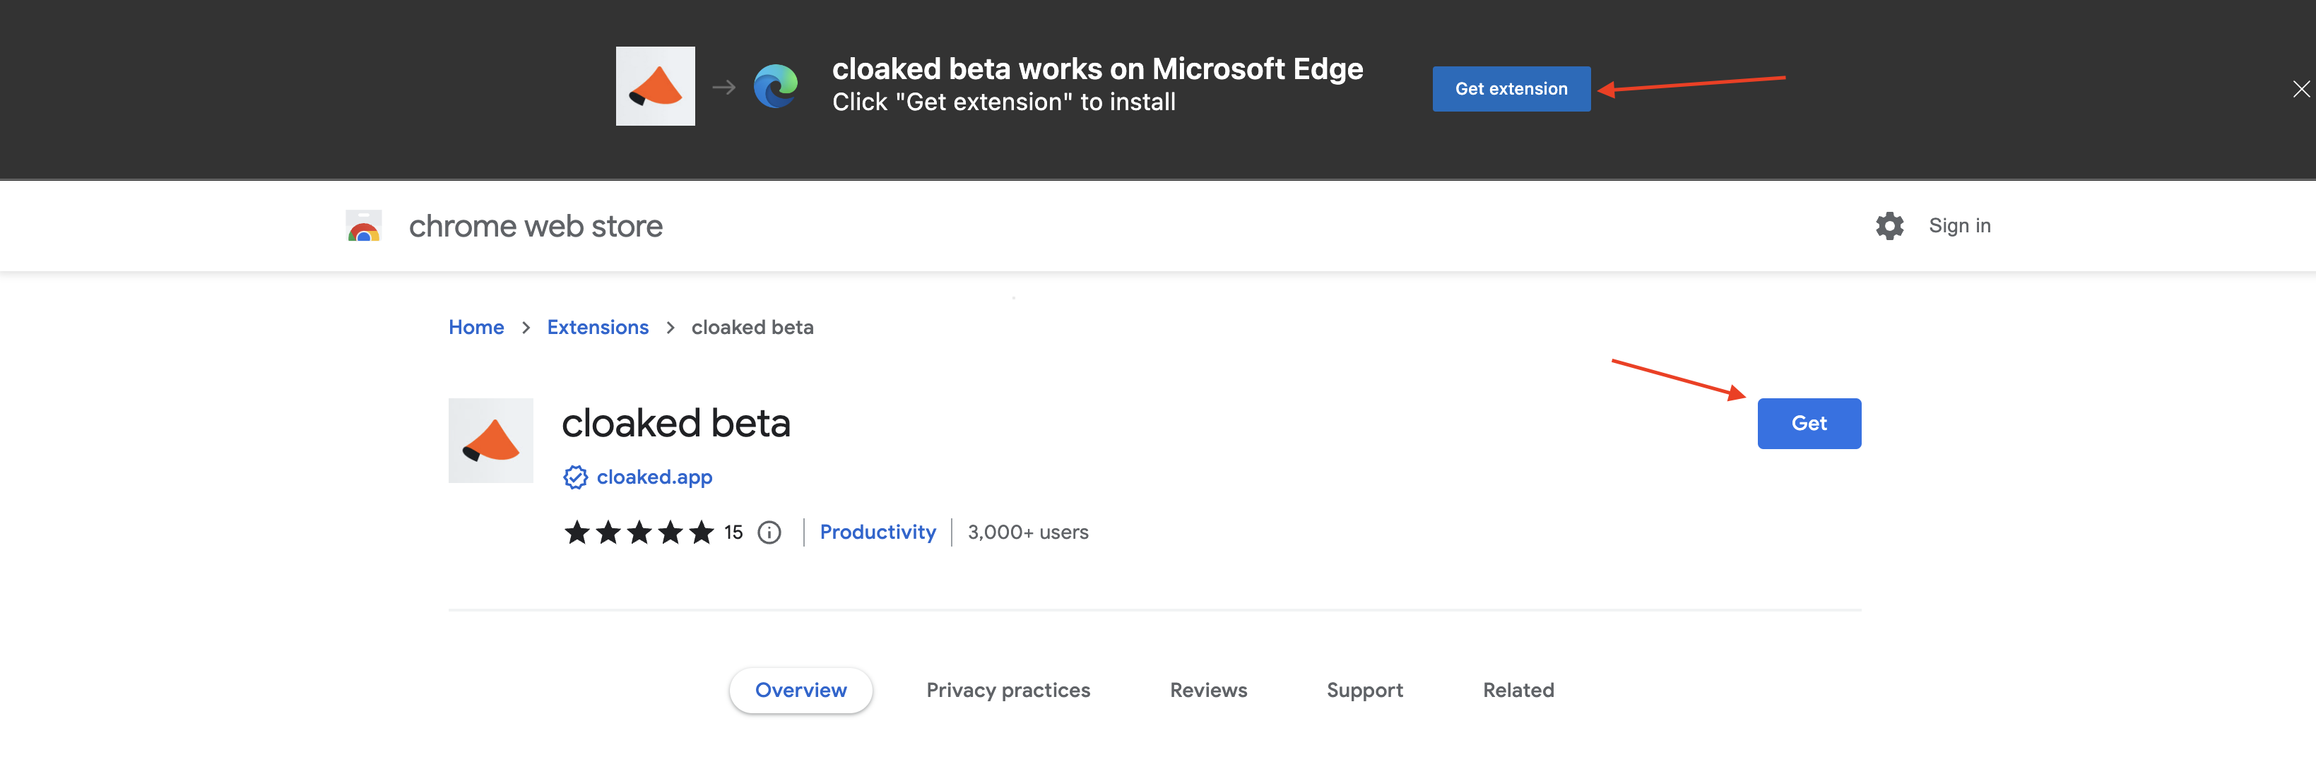Click banner heading about Microsoft Edge
This screenshot has height=757, width=2316.
[x=1097, y=69]
